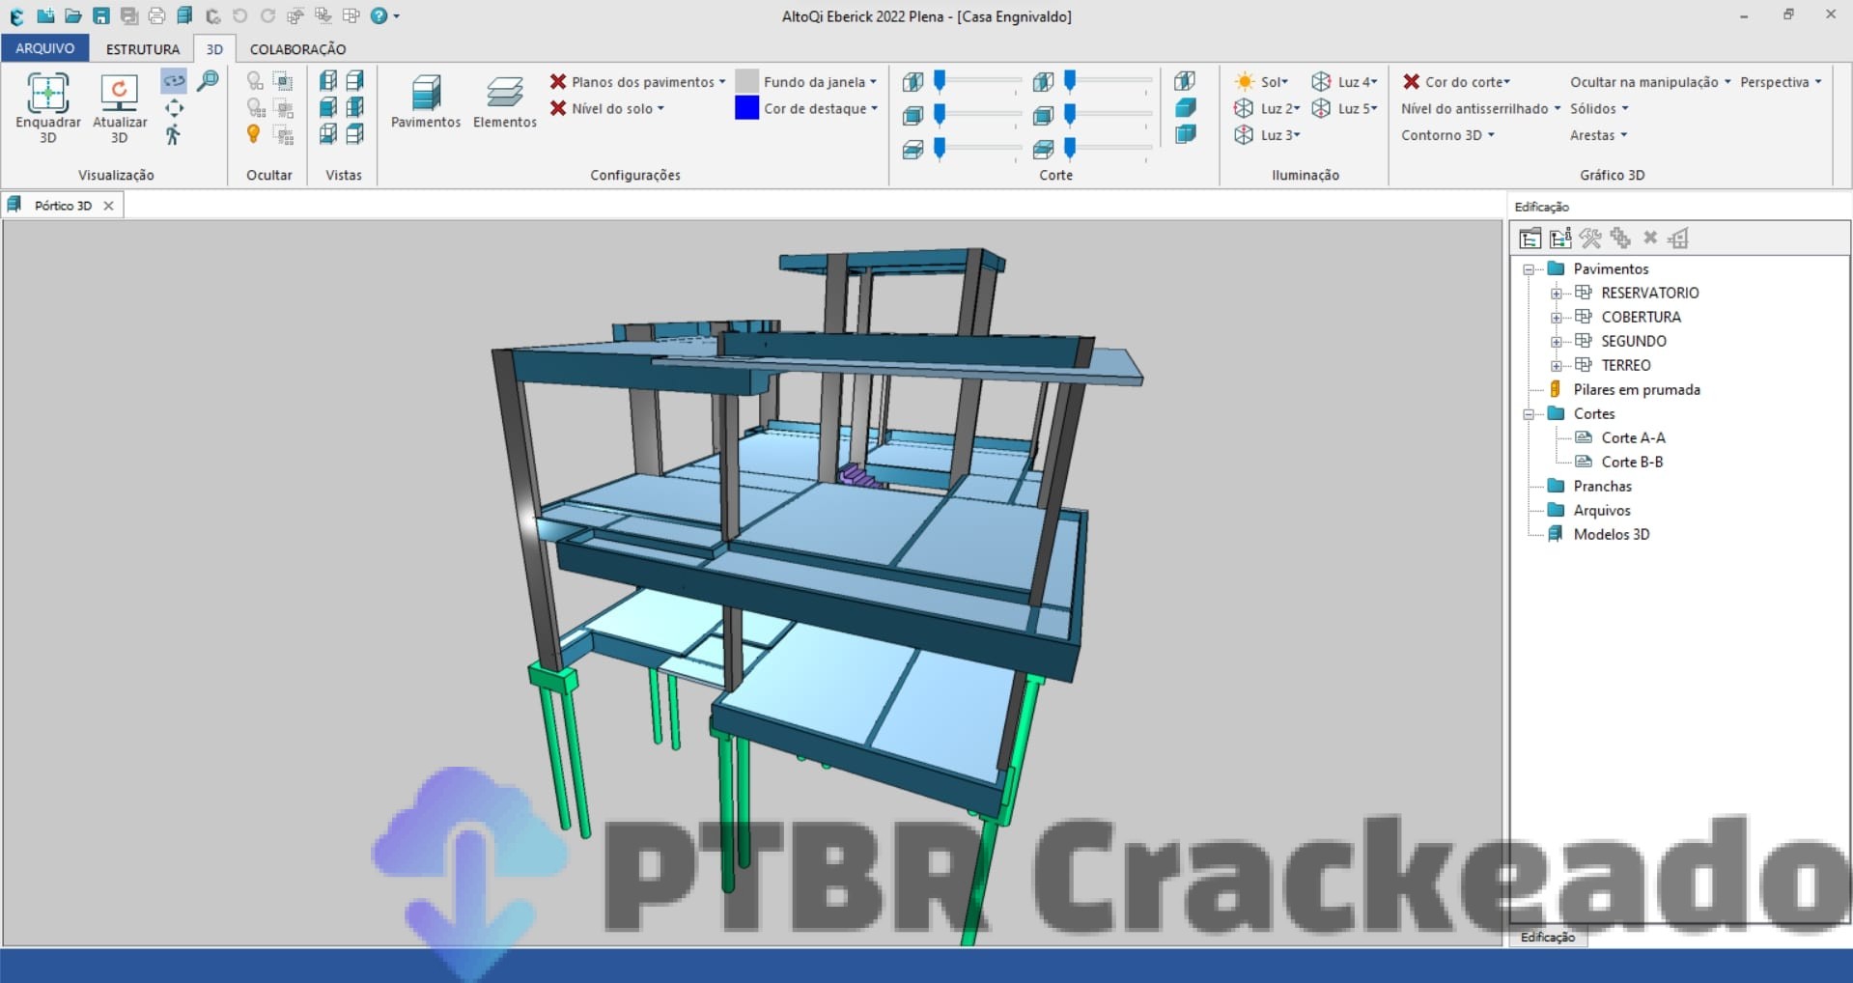This screenshot has height=983, width=1853.
Task: Click the new project icon in quick access toolbar
Action: 45,16
